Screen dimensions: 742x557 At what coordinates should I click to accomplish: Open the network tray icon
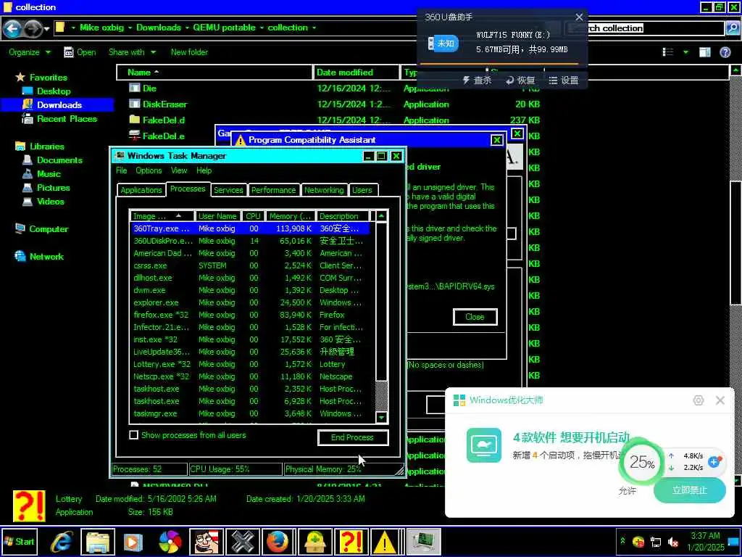pos(656,542)
